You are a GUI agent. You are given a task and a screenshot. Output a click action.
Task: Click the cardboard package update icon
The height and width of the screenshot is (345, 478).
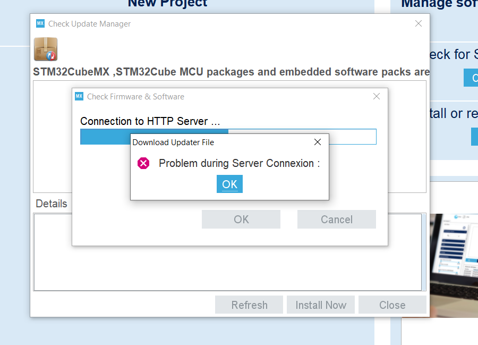[x=46, y=49]
